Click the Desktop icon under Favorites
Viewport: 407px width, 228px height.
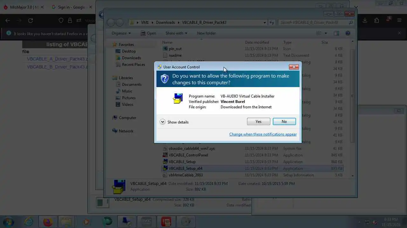point(118,51)
